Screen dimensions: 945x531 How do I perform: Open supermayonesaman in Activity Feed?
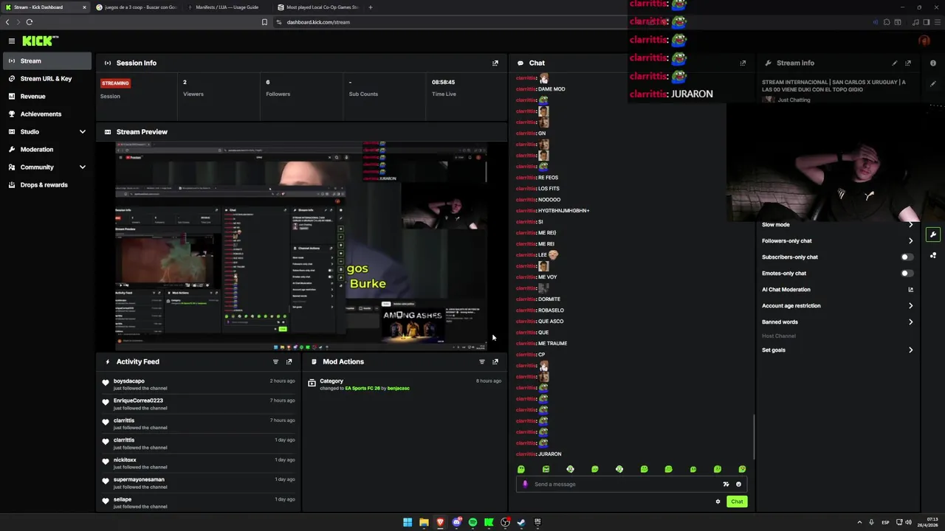point(139,479)
